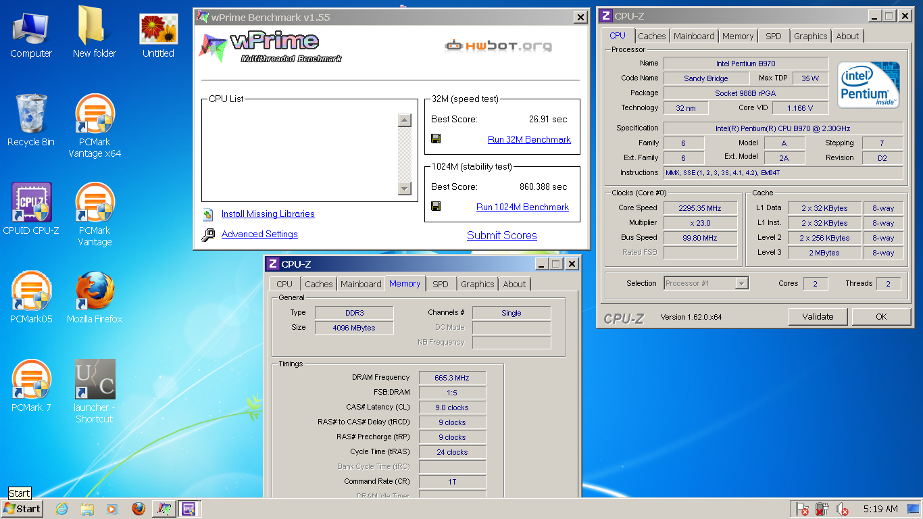Switch to Caches tab in right CPU-Z window
The height and width of the screenshot is (519, 923).
[652, 36]
